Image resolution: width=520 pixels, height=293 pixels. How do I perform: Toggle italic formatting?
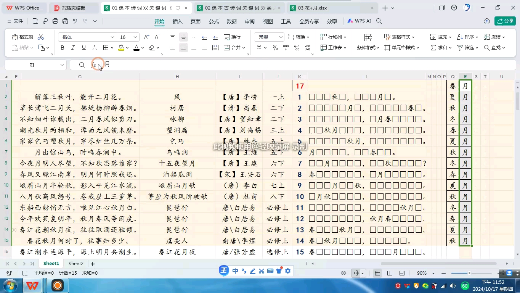73,48
